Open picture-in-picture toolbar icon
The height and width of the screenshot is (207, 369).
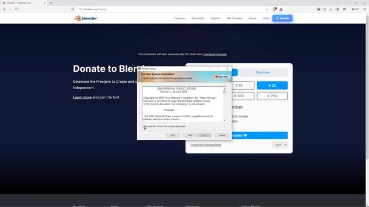[318, 9]
